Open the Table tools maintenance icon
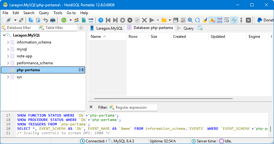The image size is (274, 144). 91,20
